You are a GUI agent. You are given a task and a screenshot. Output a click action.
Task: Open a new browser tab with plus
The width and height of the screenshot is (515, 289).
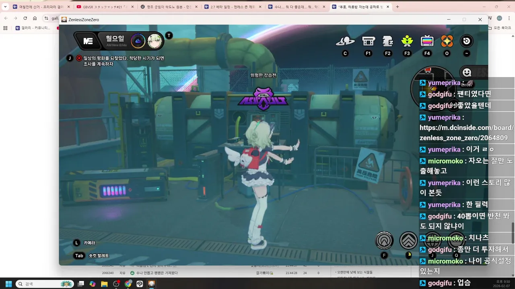pyautogui.click(x=398, y=7)
